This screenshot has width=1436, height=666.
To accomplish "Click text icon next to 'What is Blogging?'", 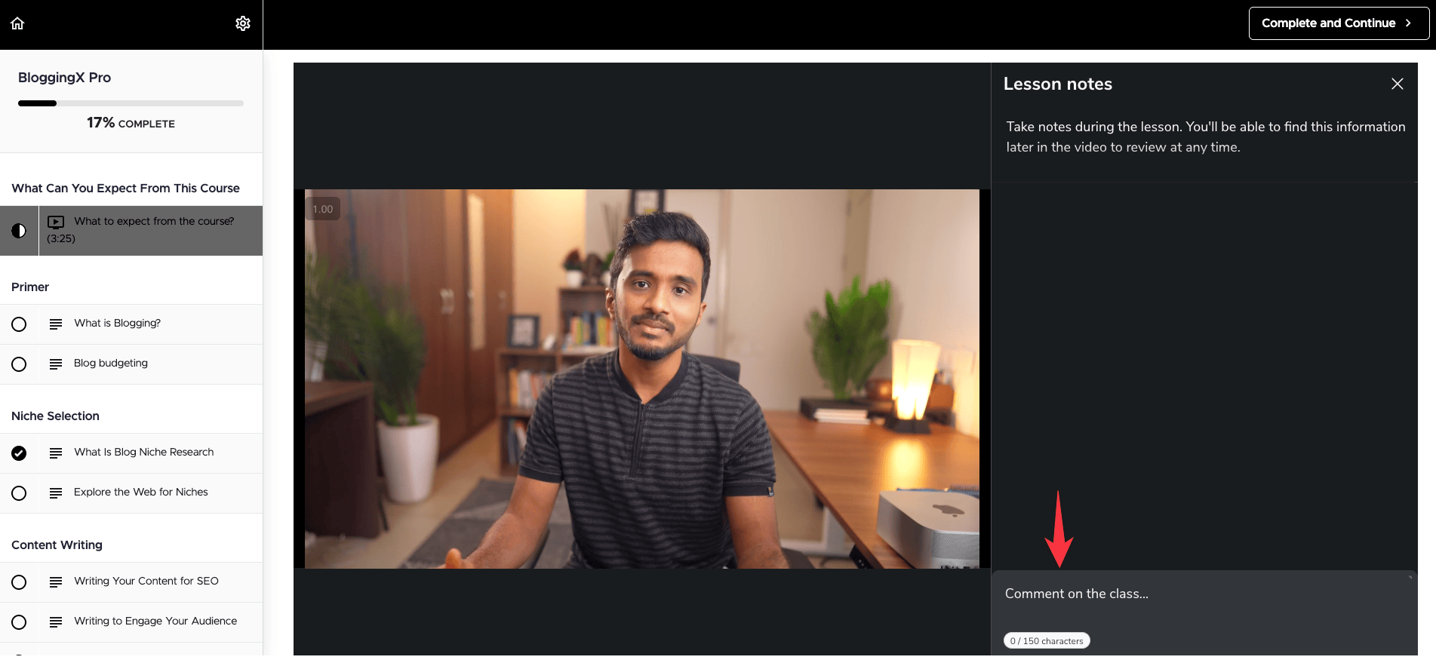I will 56,324.
